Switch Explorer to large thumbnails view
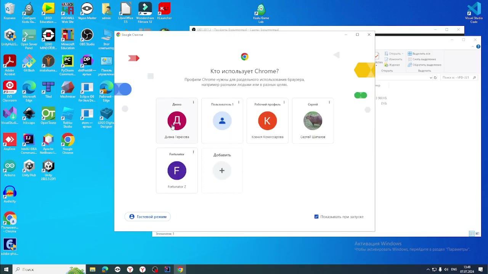 (x=477, y=234)
